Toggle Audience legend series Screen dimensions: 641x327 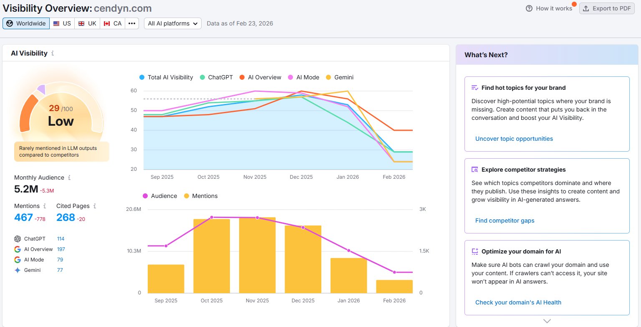click(160, 196)
